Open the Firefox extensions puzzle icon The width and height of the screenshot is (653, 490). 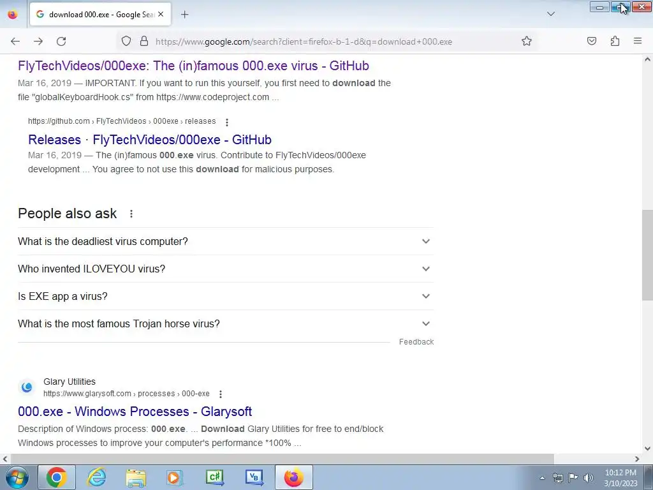pos(615,41)
